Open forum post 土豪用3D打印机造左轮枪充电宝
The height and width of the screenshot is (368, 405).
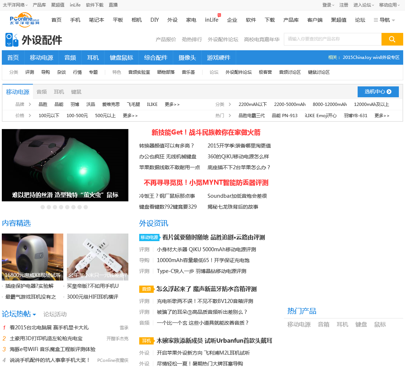(x=46, y=338)
